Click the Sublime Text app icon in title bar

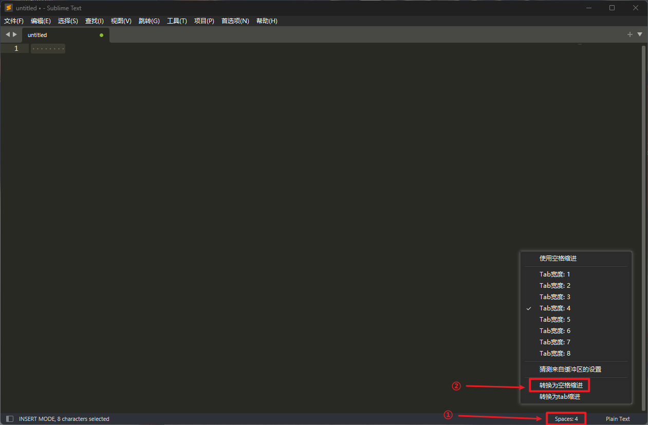pos(9,8)
